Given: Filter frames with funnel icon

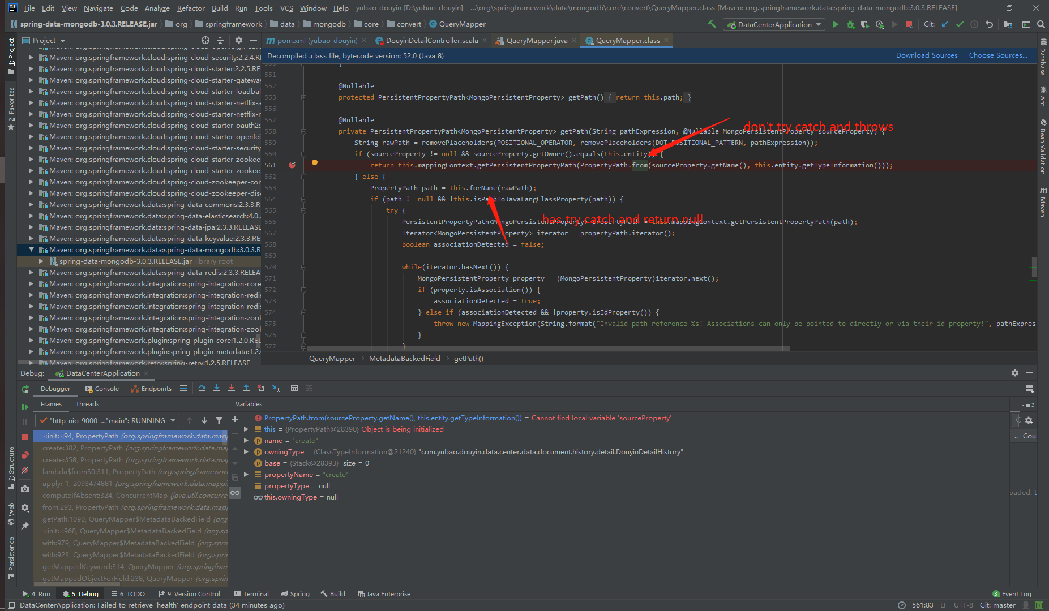Looking at the screenshot, I should (219, 420).
